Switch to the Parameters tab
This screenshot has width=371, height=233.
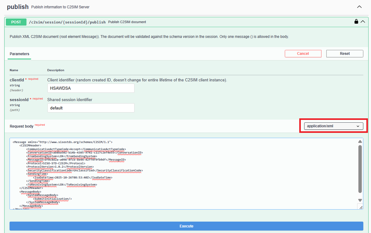pyautogui.click(x=19, y=54)
